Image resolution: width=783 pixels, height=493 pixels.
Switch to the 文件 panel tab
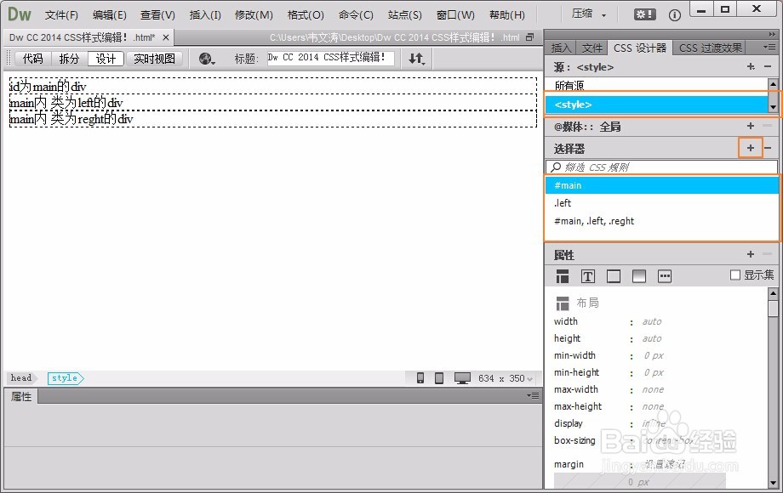coord(592,48)
